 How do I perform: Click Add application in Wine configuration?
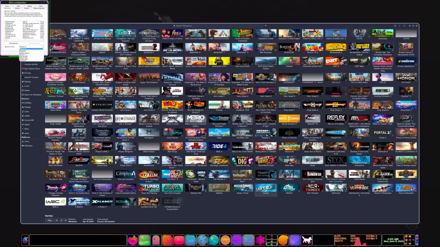pyautogui.click(x=14, y=43)
